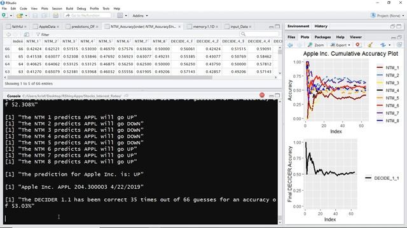Screen dimensions: 407x228
Task: Click the Open File folder icon
Action: coord(20,16)
